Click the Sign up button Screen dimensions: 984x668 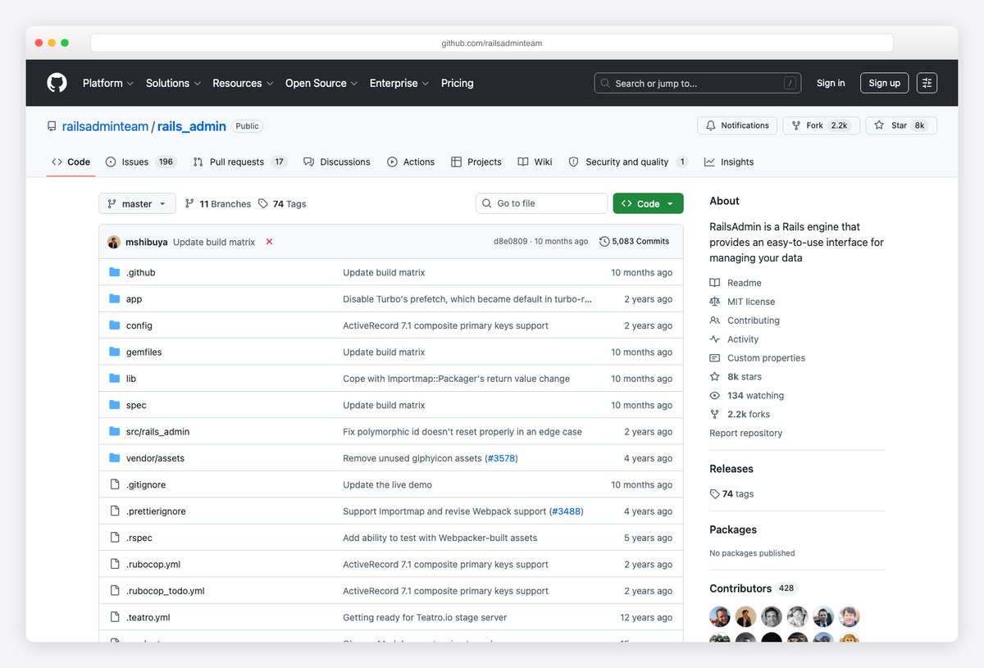[884, 83]
